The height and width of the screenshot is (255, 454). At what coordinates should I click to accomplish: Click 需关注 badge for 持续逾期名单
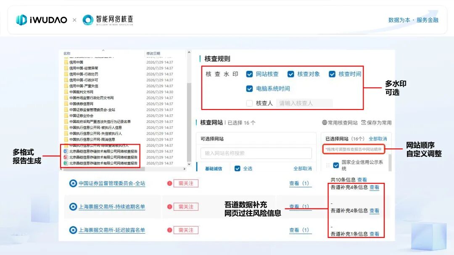coord(186,206)
